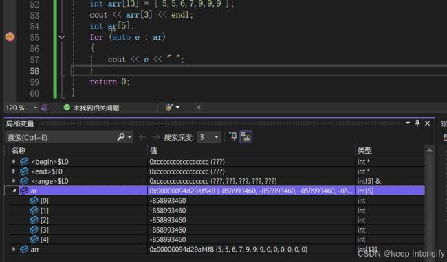Click the Value column header

(x=153, y=150)
